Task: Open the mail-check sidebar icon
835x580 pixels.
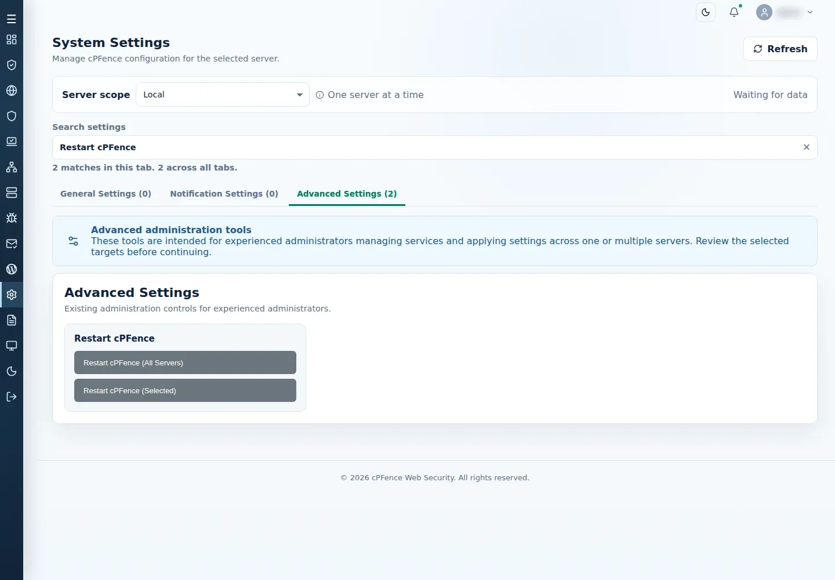Action: (12, 244)
